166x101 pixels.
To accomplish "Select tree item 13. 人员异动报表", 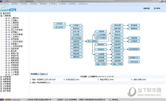I will (15, 46).
